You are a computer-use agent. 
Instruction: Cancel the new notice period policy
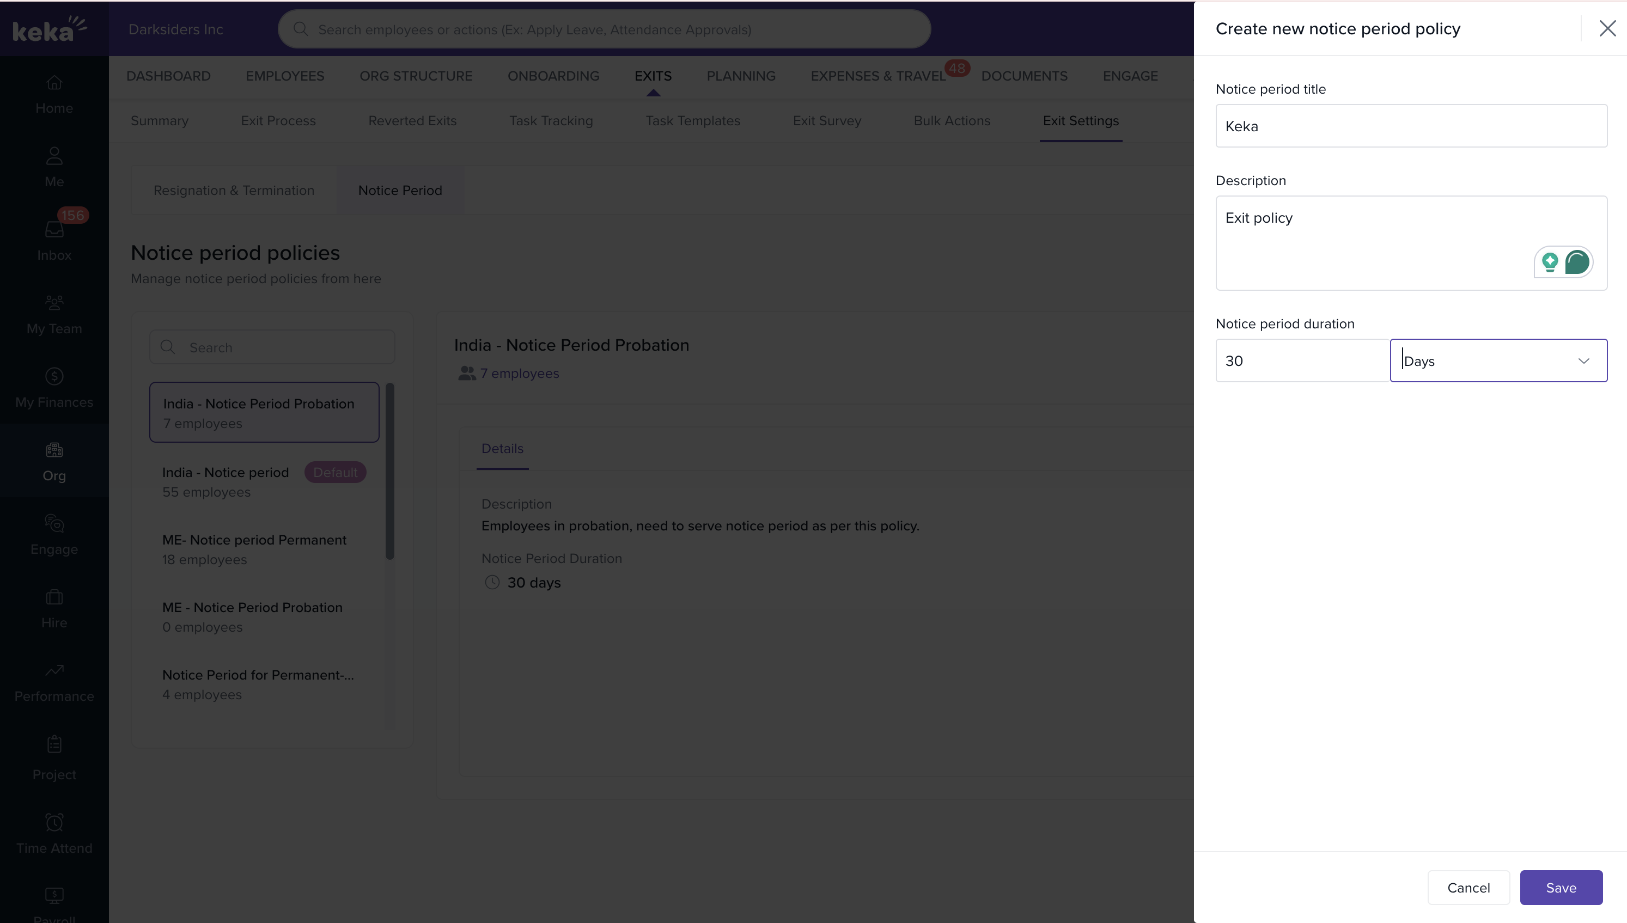(1468, 888)
